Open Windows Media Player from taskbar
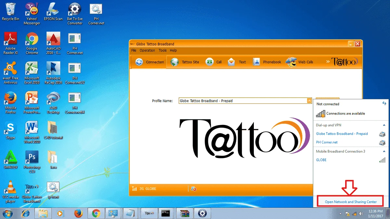This screenshot has width=390, height=219. tap(60, 213)
